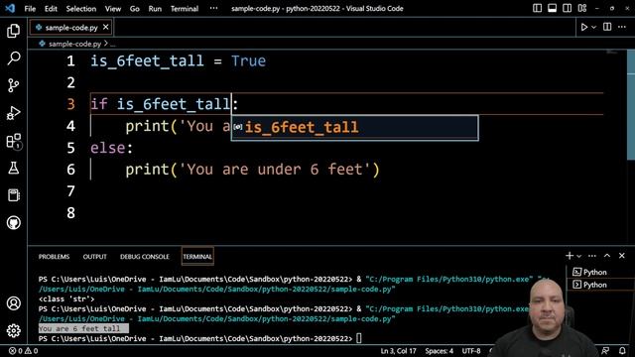Toggle secondary side bar layout icon
This screenshot has width=635, height=357.
[x=567, y=8]
